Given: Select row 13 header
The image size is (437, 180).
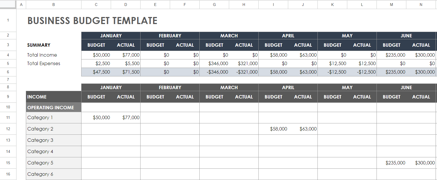Looking at the screenshot, I should [x=8, y=140].
